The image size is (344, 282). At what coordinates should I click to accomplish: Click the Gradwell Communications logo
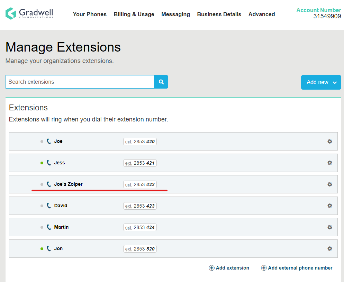pos(29,13)
